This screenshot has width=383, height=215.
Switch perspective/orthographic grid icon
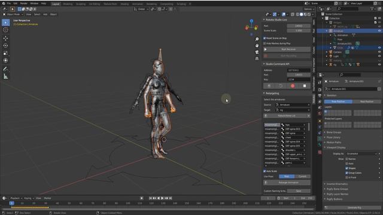pyautogui.click(x=257, y=59)
